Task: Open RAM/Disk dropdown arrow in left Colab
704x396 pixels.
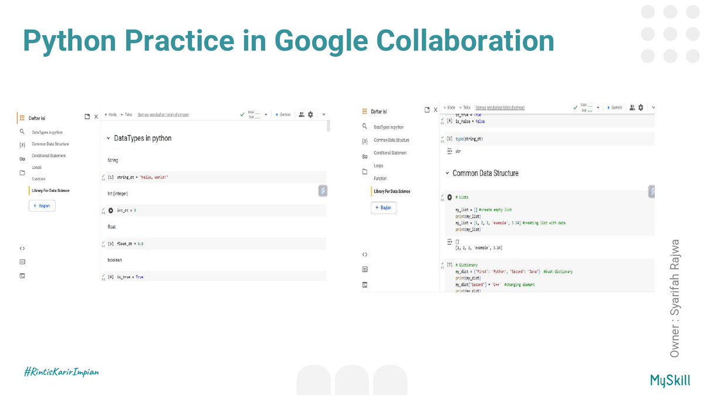Action: pos(266,115)
